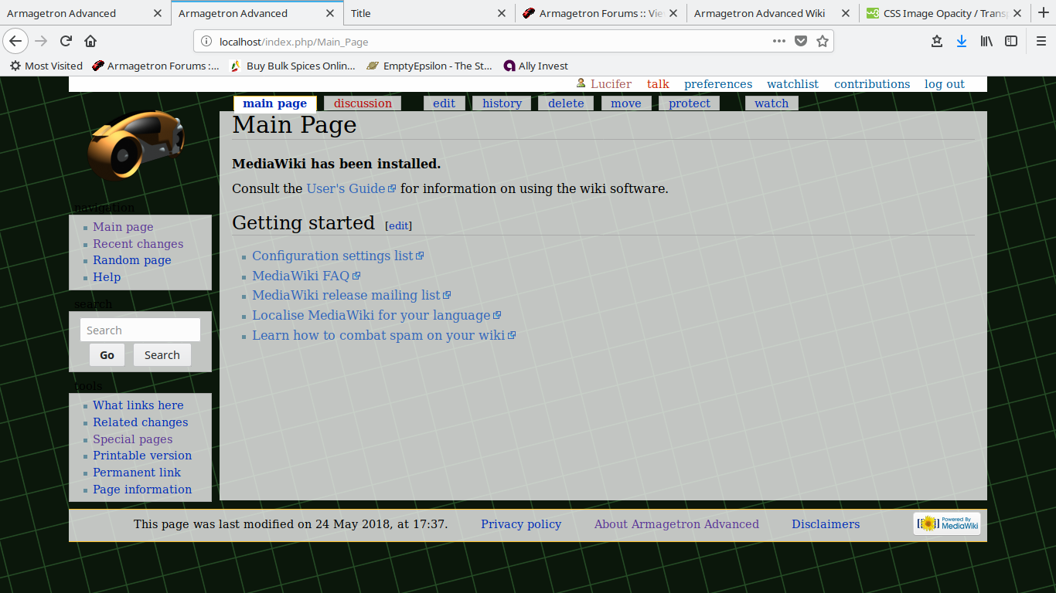Viewport: 1056px width, 593px height.
Task: Open watchlist link in user bar
Action: click(792, 84)
